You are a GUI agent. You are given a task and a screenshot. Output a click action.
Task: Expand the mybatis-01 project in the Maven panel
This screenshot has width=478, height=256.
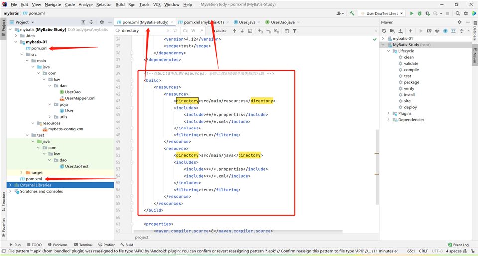point(383,38)
